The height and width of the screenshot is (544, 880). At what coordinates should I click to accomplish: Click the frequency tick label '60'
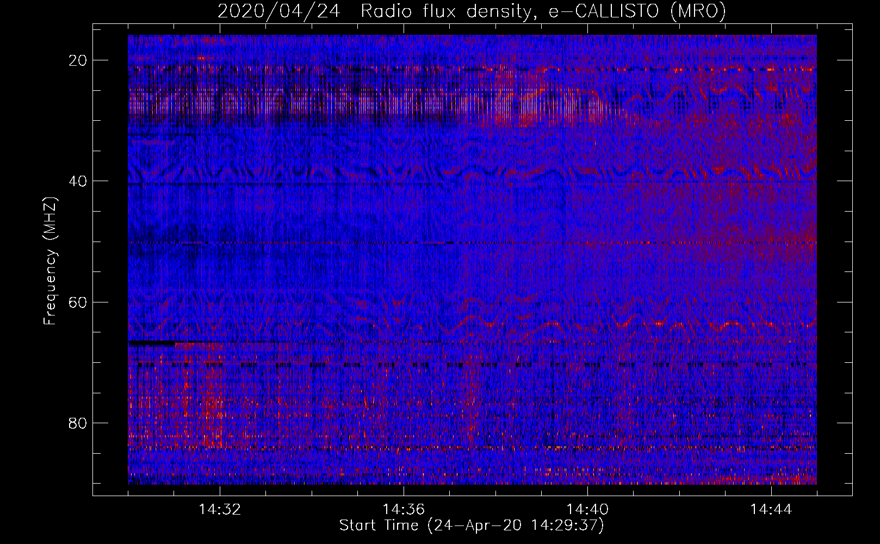point(78,302)
